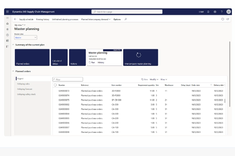This screenshot has height=156, width=235.
Task: Sort by the Number column header
Action: click(62, 85)
